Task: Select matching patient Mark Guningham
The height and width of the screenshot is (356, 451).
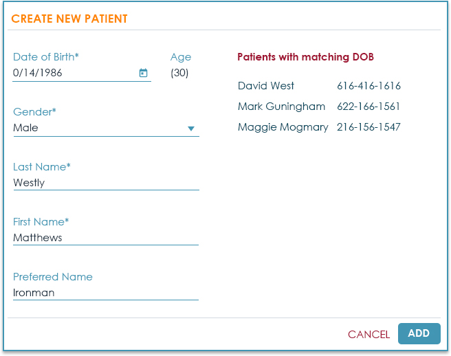Action: [x=281, y=107]
